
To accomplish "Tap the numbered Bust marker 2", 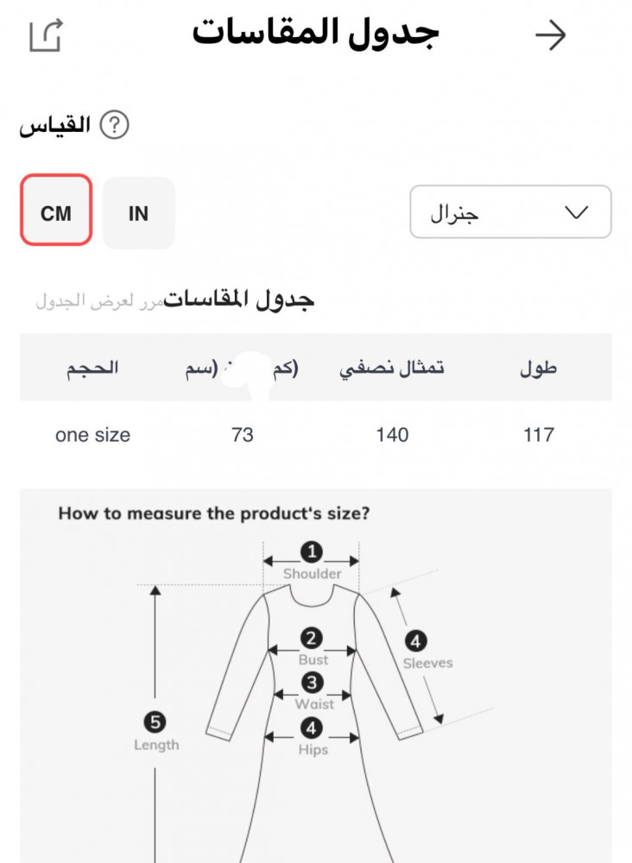I will (x=312, y=639).
